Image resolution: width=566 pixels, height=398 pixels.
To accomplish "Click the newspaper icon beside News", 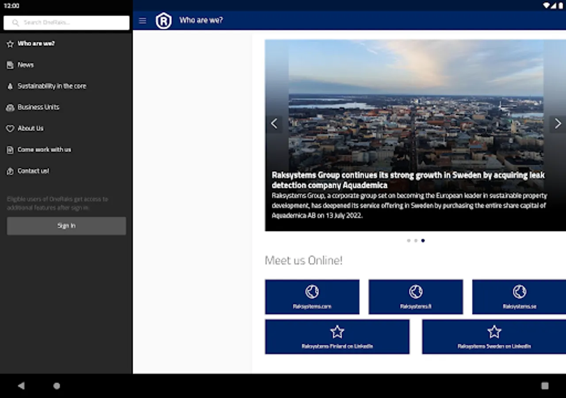I will click(x=10, y=65).
